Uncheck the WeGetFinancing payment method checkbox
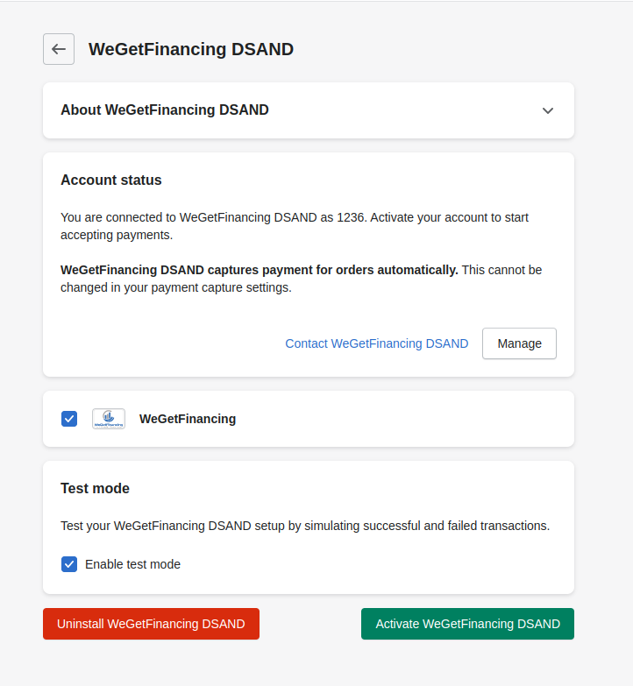 [x=69, y=419]
